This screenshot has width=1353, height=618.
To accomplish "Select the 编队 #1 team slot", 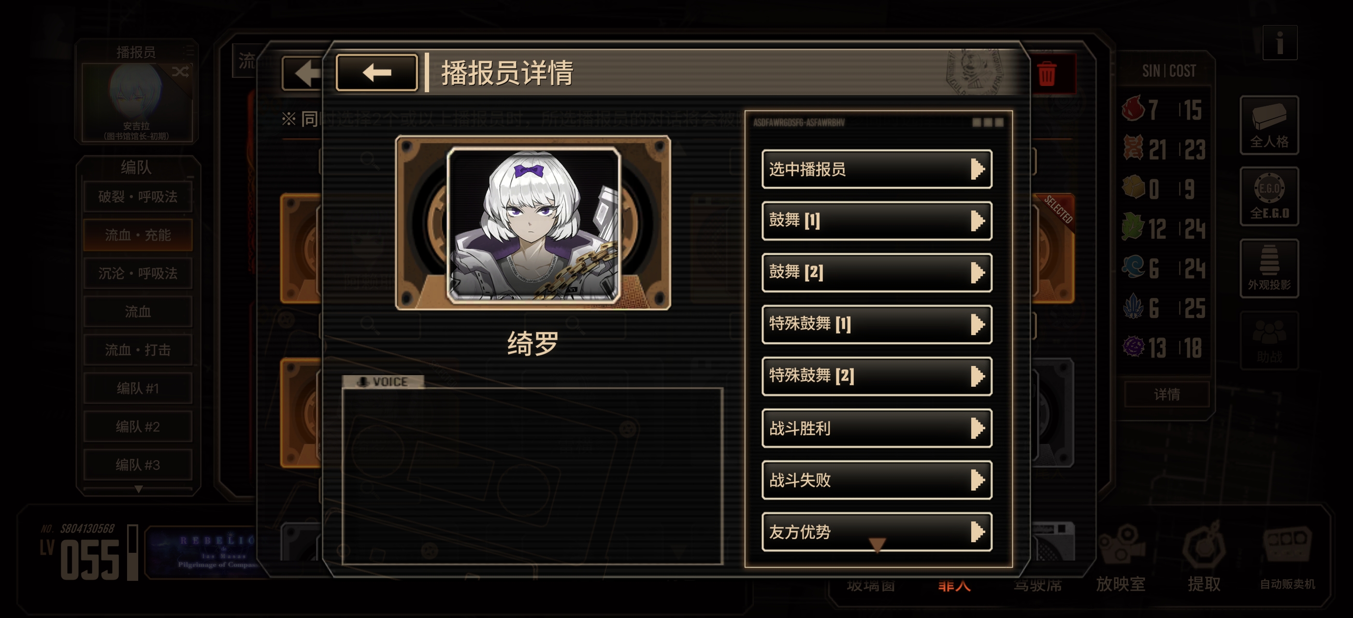I will pyautogui.click(x=138, y=388).
